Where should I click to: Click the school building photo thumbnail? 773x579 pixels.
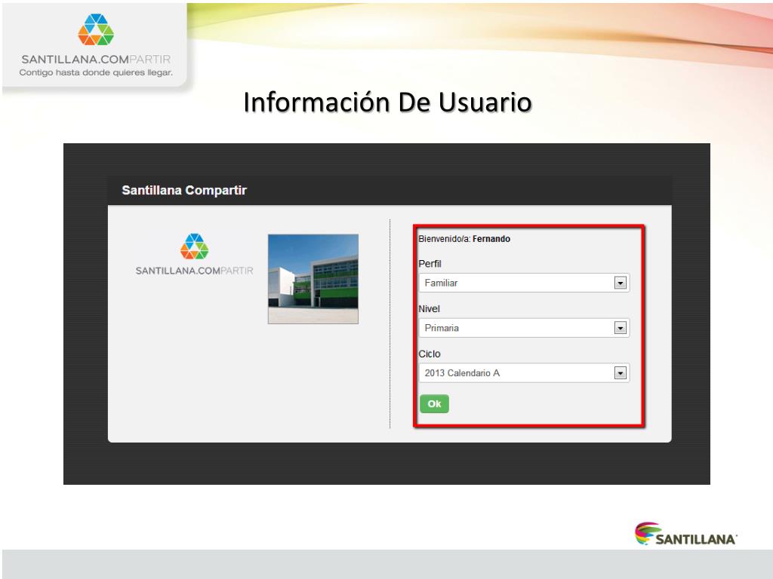click(x=313, y=279)
